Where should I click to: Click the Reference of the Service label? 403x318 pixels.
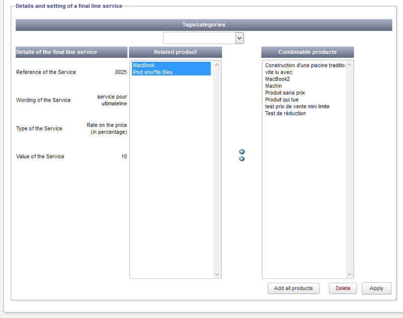coord(46,72)
